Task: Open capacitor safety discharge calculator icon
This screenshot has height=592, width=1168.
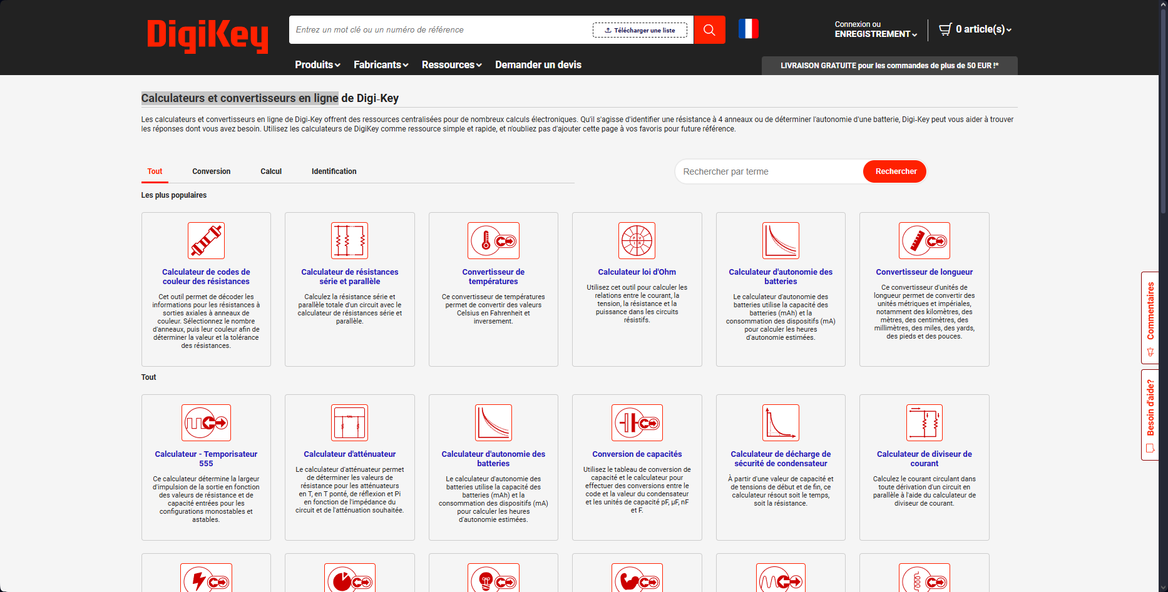Action: (781, 422)
